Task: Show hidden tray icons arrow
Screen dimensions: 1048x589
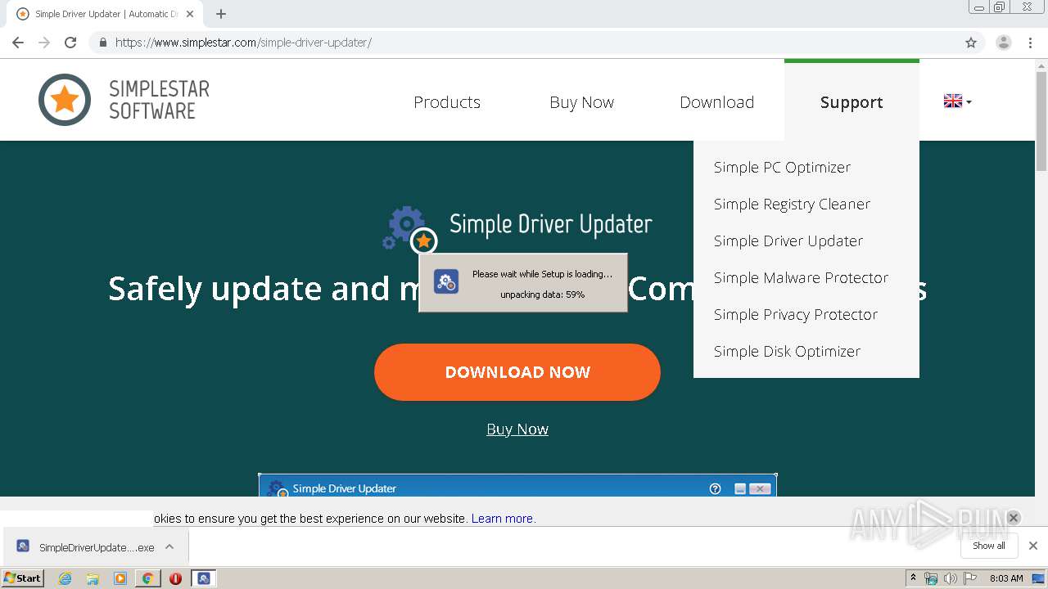Action: pos(913,578)
